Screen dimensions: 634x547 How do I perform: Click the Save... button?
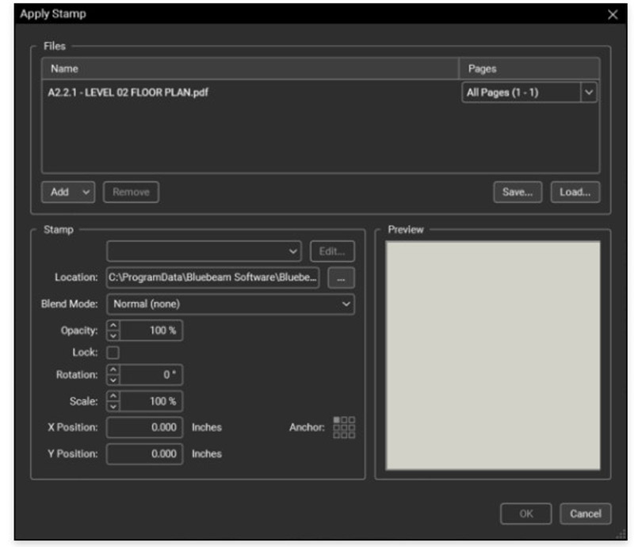pyautogui.click(x=518, y=192)
